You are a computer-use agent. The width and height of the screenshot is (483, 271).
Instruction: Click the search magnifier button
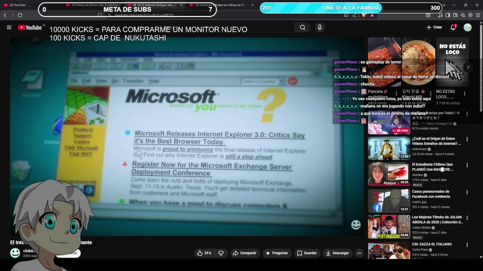(303, 27)
